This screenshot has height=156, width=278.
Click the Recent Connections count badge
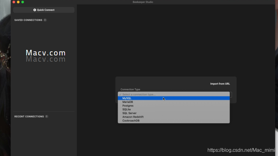point(47,117)
